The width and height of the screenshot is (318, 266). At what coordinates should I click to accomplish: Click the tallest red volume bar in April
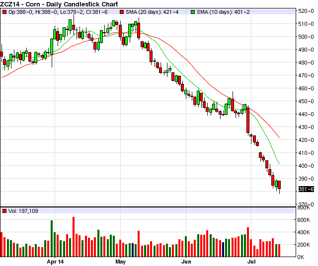tap(74, 237)
